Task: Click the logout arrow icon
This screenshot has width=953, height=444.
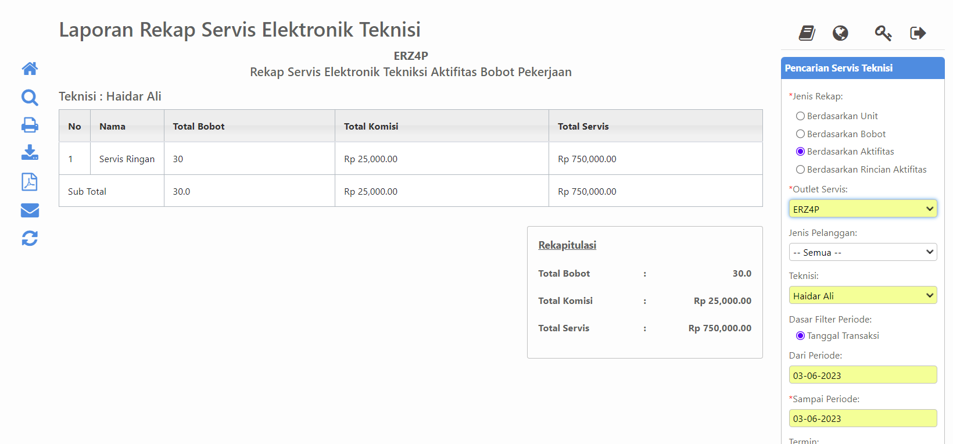Action: [x=918, y=33]
